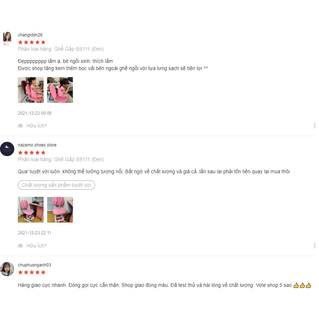Open first photo of girl sitting on pink chair
Screen dimensions: 319x319
click(31, 90)
